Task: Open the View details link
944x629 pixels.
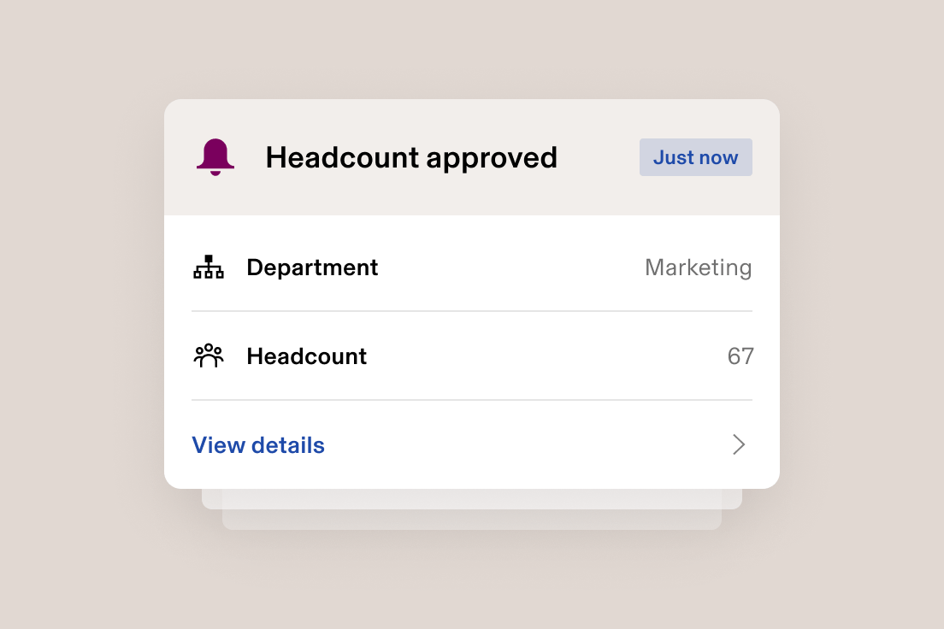Action: pos(258,444)
